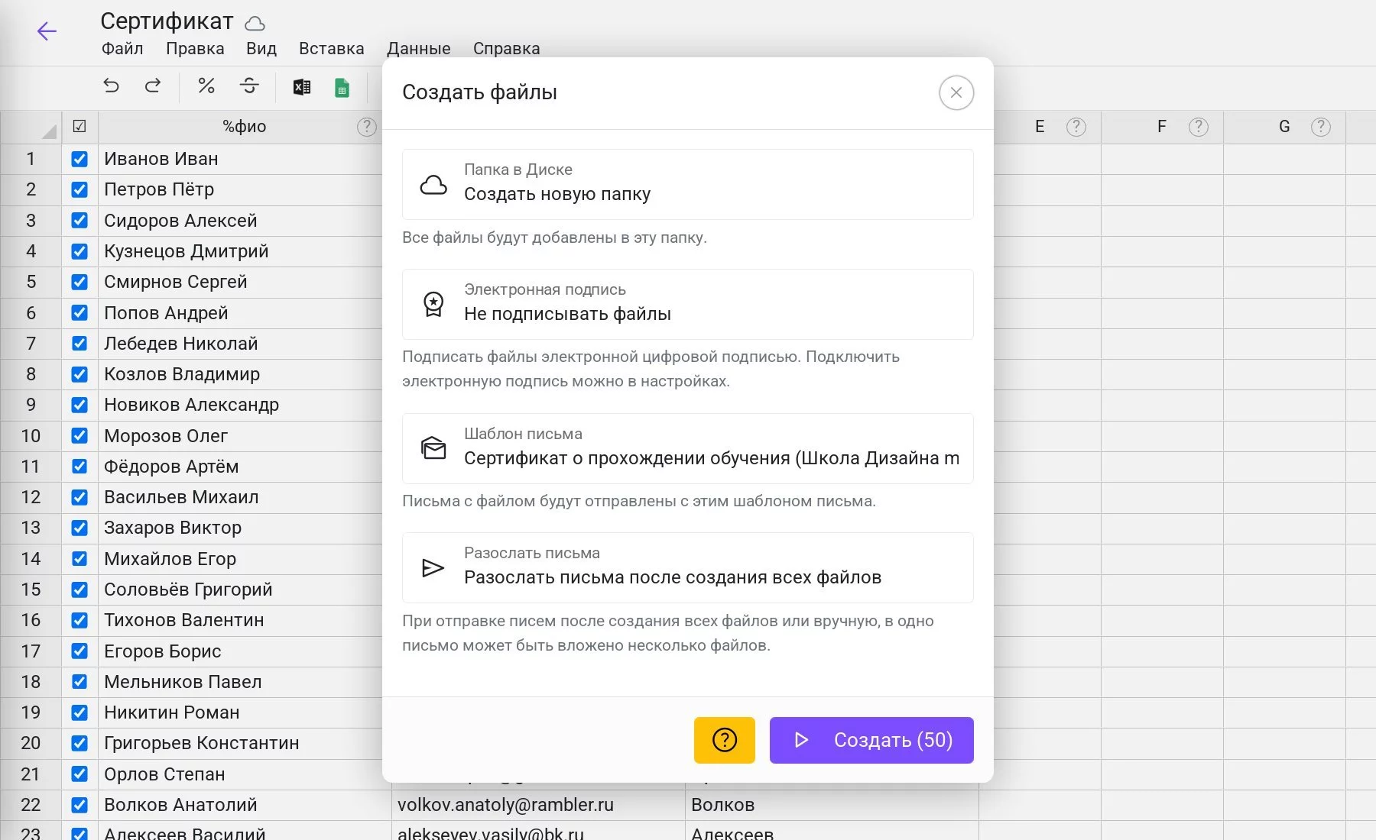The height and width of the screenshot is (840, 1376).
Task: Open the Данные menu
Action: click(419, 49)
